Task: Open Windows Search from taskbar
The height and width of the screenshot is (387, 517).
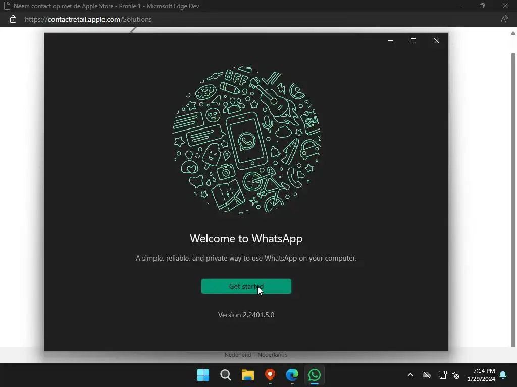Action: 226,375
